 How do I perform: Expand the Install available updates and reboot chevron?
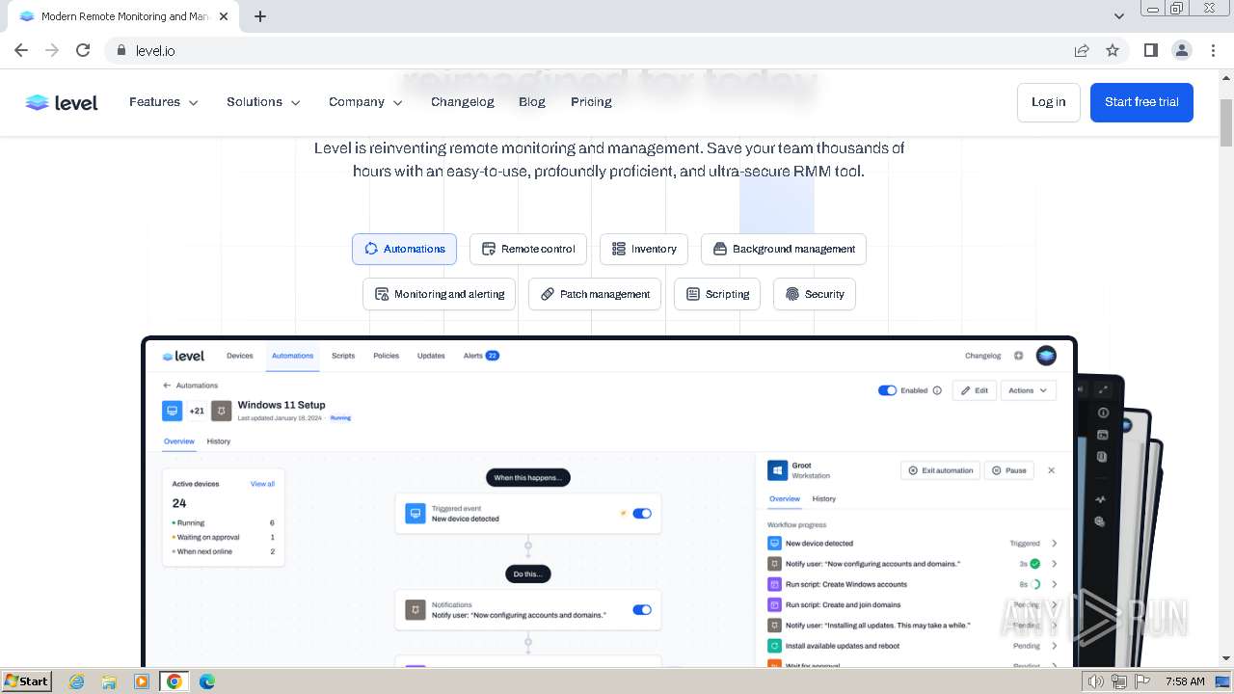pos(1054,646)
